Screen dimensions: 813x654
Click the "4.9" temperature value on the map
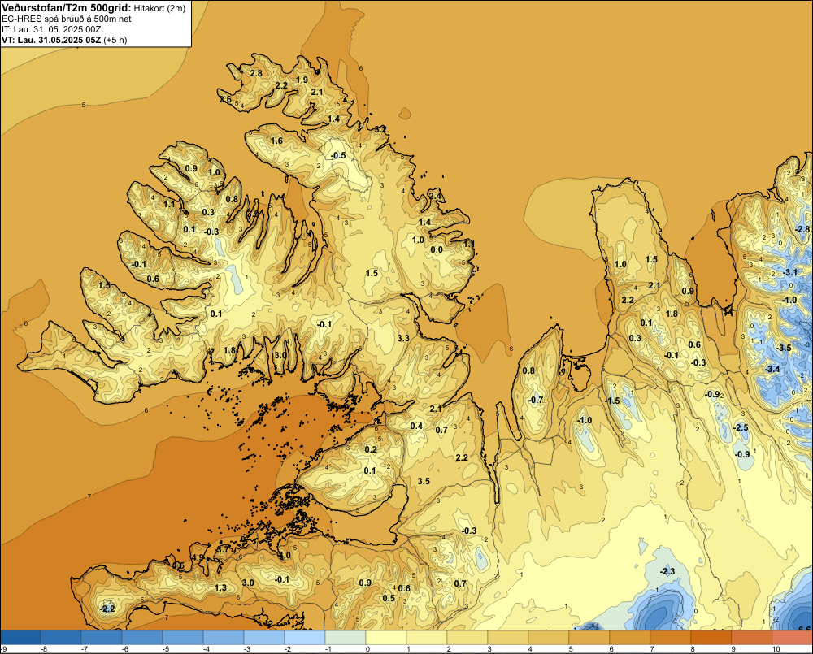click(x=198, y=557)
